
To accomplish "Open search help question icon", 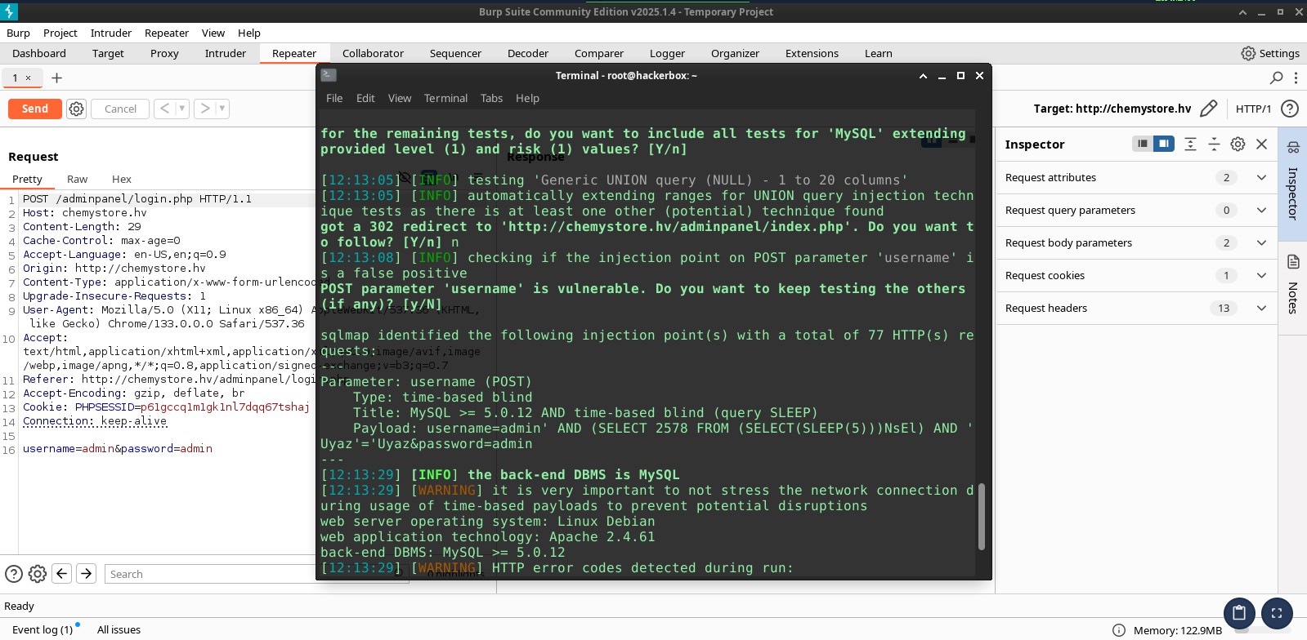I will click(x=14, y=574).
